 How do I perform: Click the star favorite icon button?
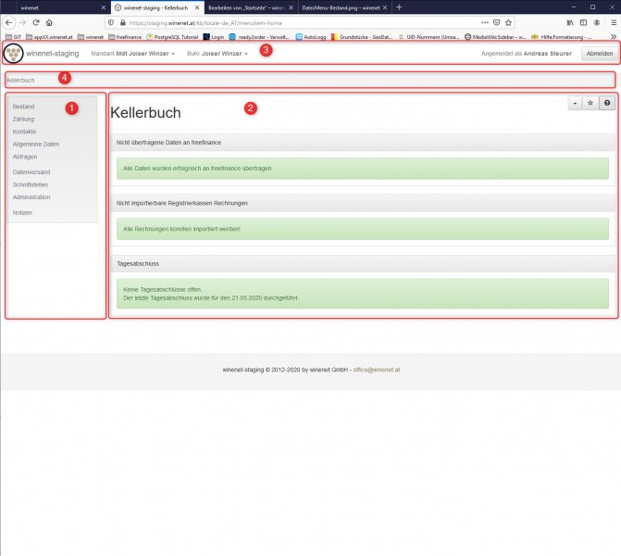590,103
